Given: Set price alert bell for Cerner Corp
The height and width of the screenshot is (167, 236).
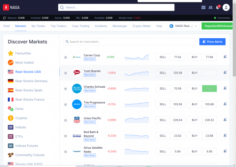Looking at the screenshot, I should point(225,57).
